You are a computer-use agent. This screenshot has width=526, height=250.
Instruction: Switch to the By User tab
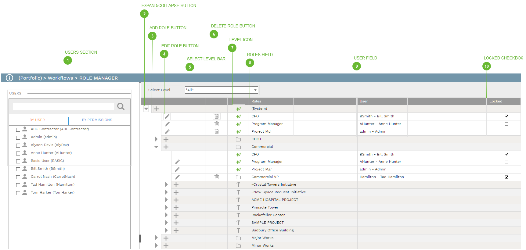(x=37, y=120)
